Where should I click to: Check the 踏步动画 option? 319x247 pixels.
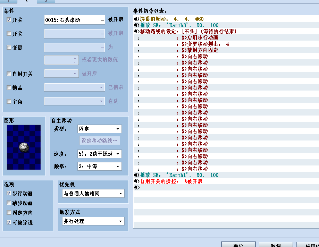(x=9, y=203)
